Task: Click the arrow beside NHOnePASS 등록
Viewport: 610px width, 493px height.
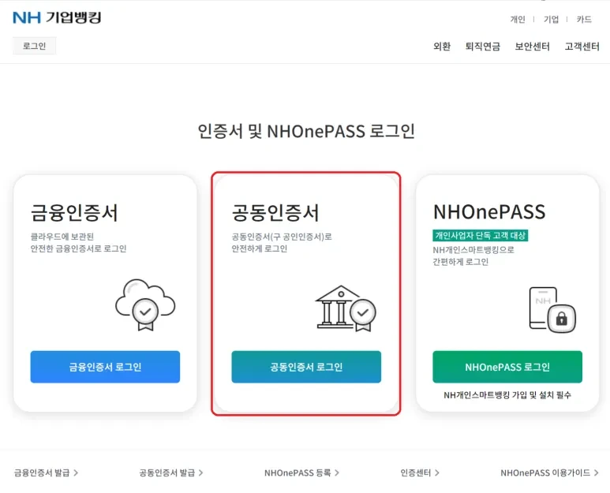Action: pos(337,472)
